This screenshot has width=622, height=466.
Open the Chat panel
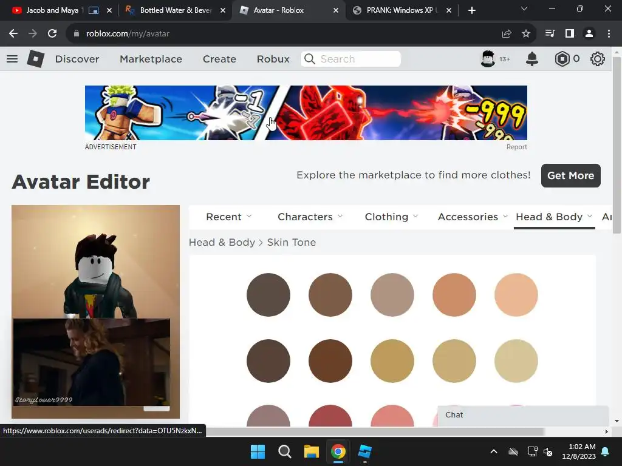click(x=523, y=415)
